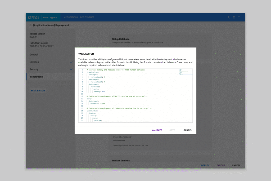This screenshot has height=181, width=271.
Task: Cancel the YAML Editor dialog
Action: click(188, 130)
